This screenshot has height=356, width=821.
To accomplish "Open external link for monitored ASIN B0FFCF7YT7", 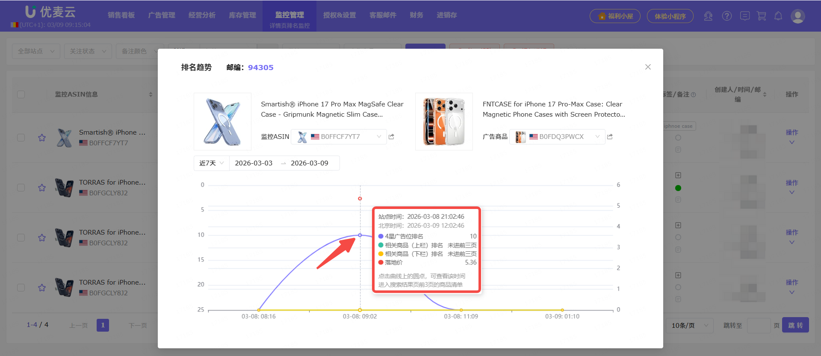I will click(x=391, y=137).
